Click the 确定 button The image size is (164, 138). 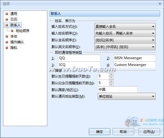tap(99, 131)
